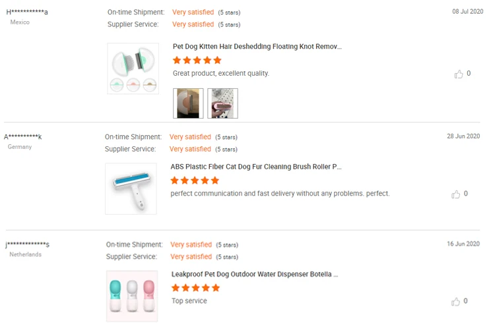Like the Mexico buyer's review with thumbs-up
Screen dimensions: 495x332
pos(459,74)
